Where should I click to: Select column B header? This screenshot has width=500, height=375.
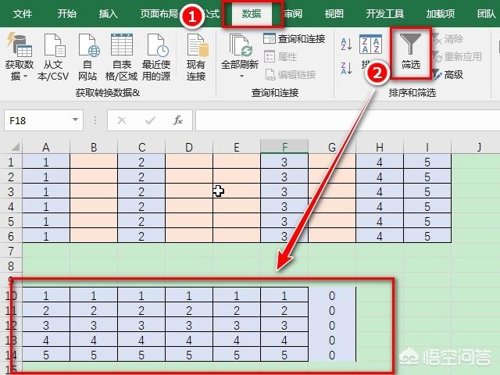click(94, 147)
